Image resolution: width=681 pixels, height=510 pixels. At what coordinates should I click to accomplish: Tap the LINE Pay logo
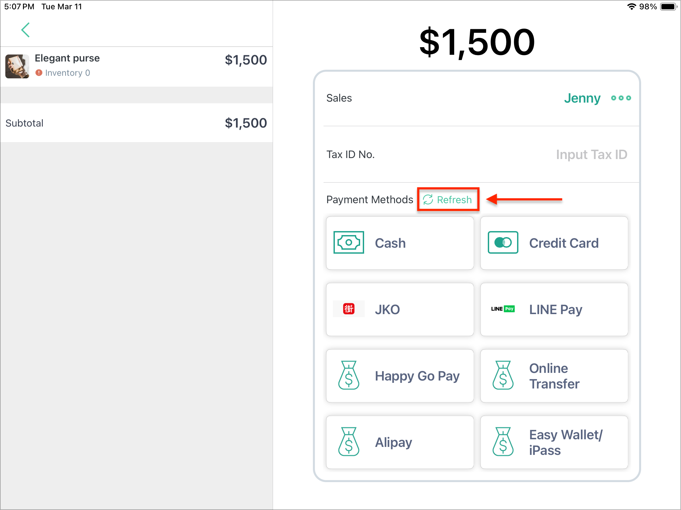tap(503, 309)
